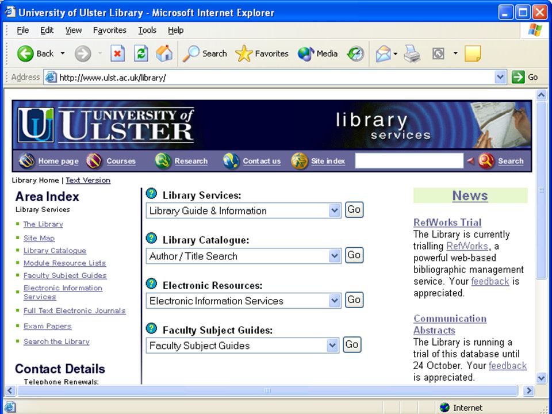Click the yellow note icon in toolbar
The image size is (552, 414).
[x=473, y=53]
